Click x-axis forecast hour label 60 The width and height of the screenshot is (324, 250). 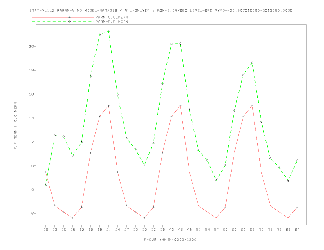coord(225,230)
